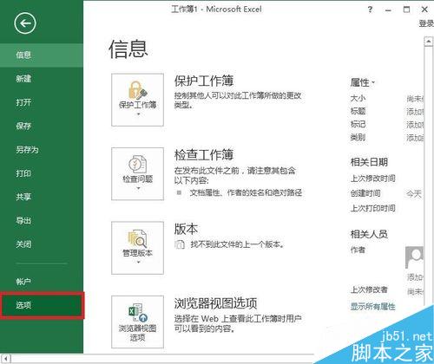The width and height of the screenshot is (434, 364).
Task: Click the 标题 property label
Action: tap(358, 111)
